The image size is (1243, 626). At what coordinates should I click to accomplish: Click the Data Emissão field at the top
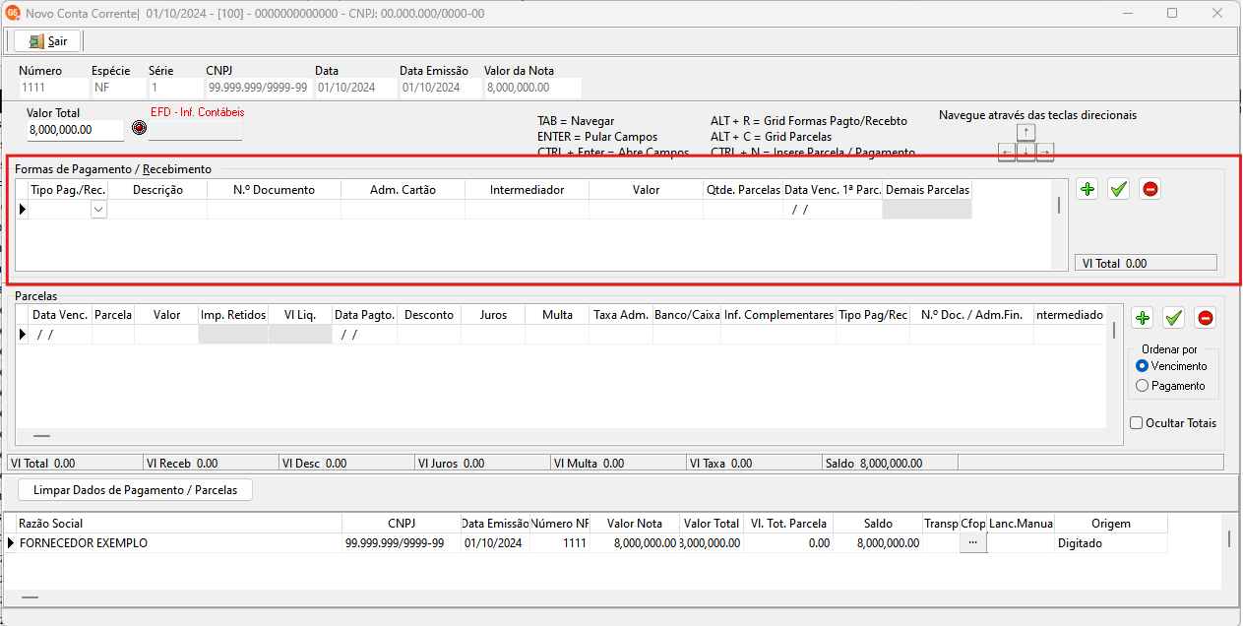[x=439, y=88]
